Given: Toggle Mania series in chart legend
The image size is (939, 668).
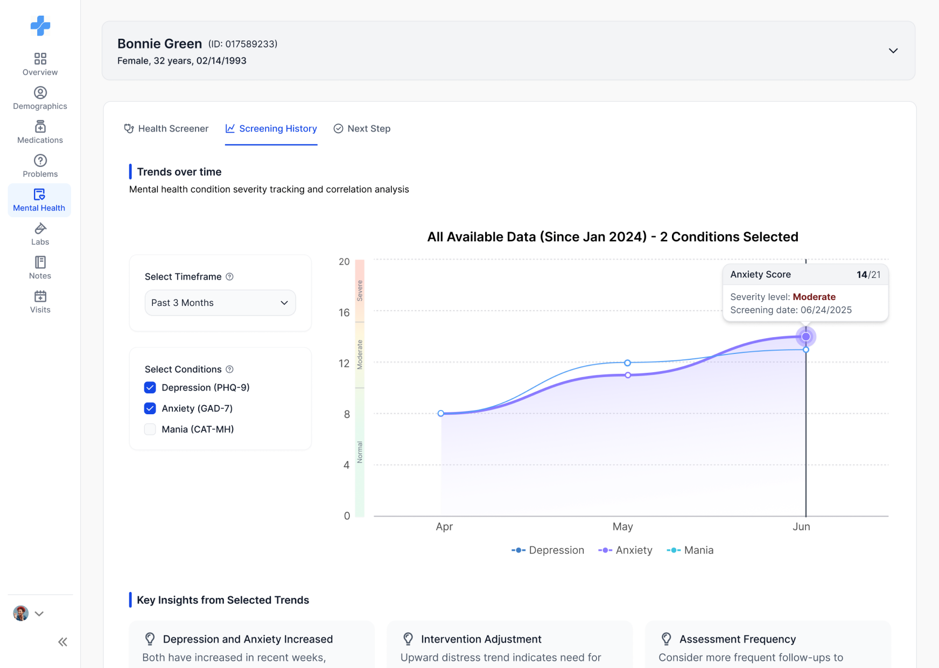Looking at the screenshot, I should [690, 550].
